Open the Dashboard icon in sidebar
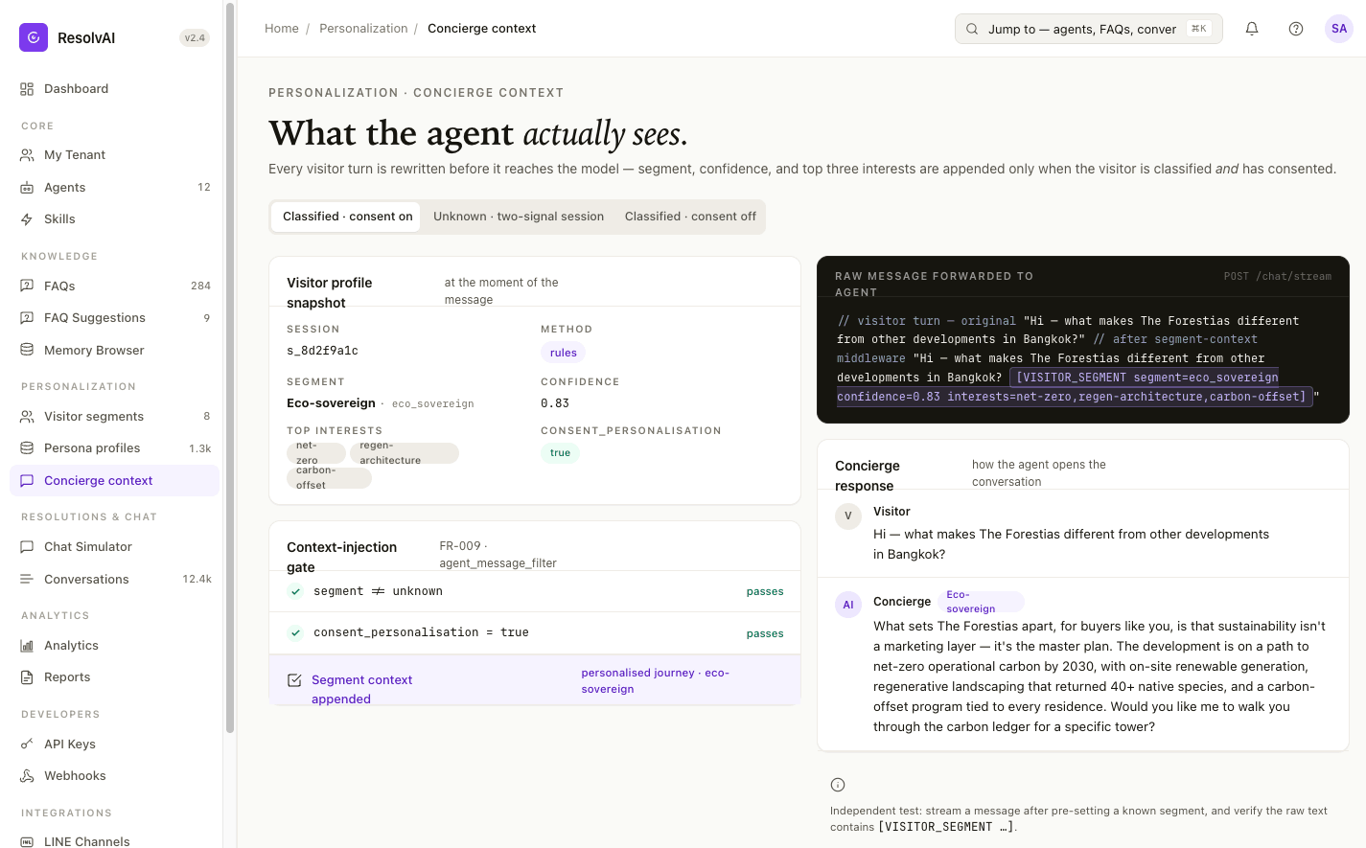The image size is (1366, 848). [x=27, y=89]
